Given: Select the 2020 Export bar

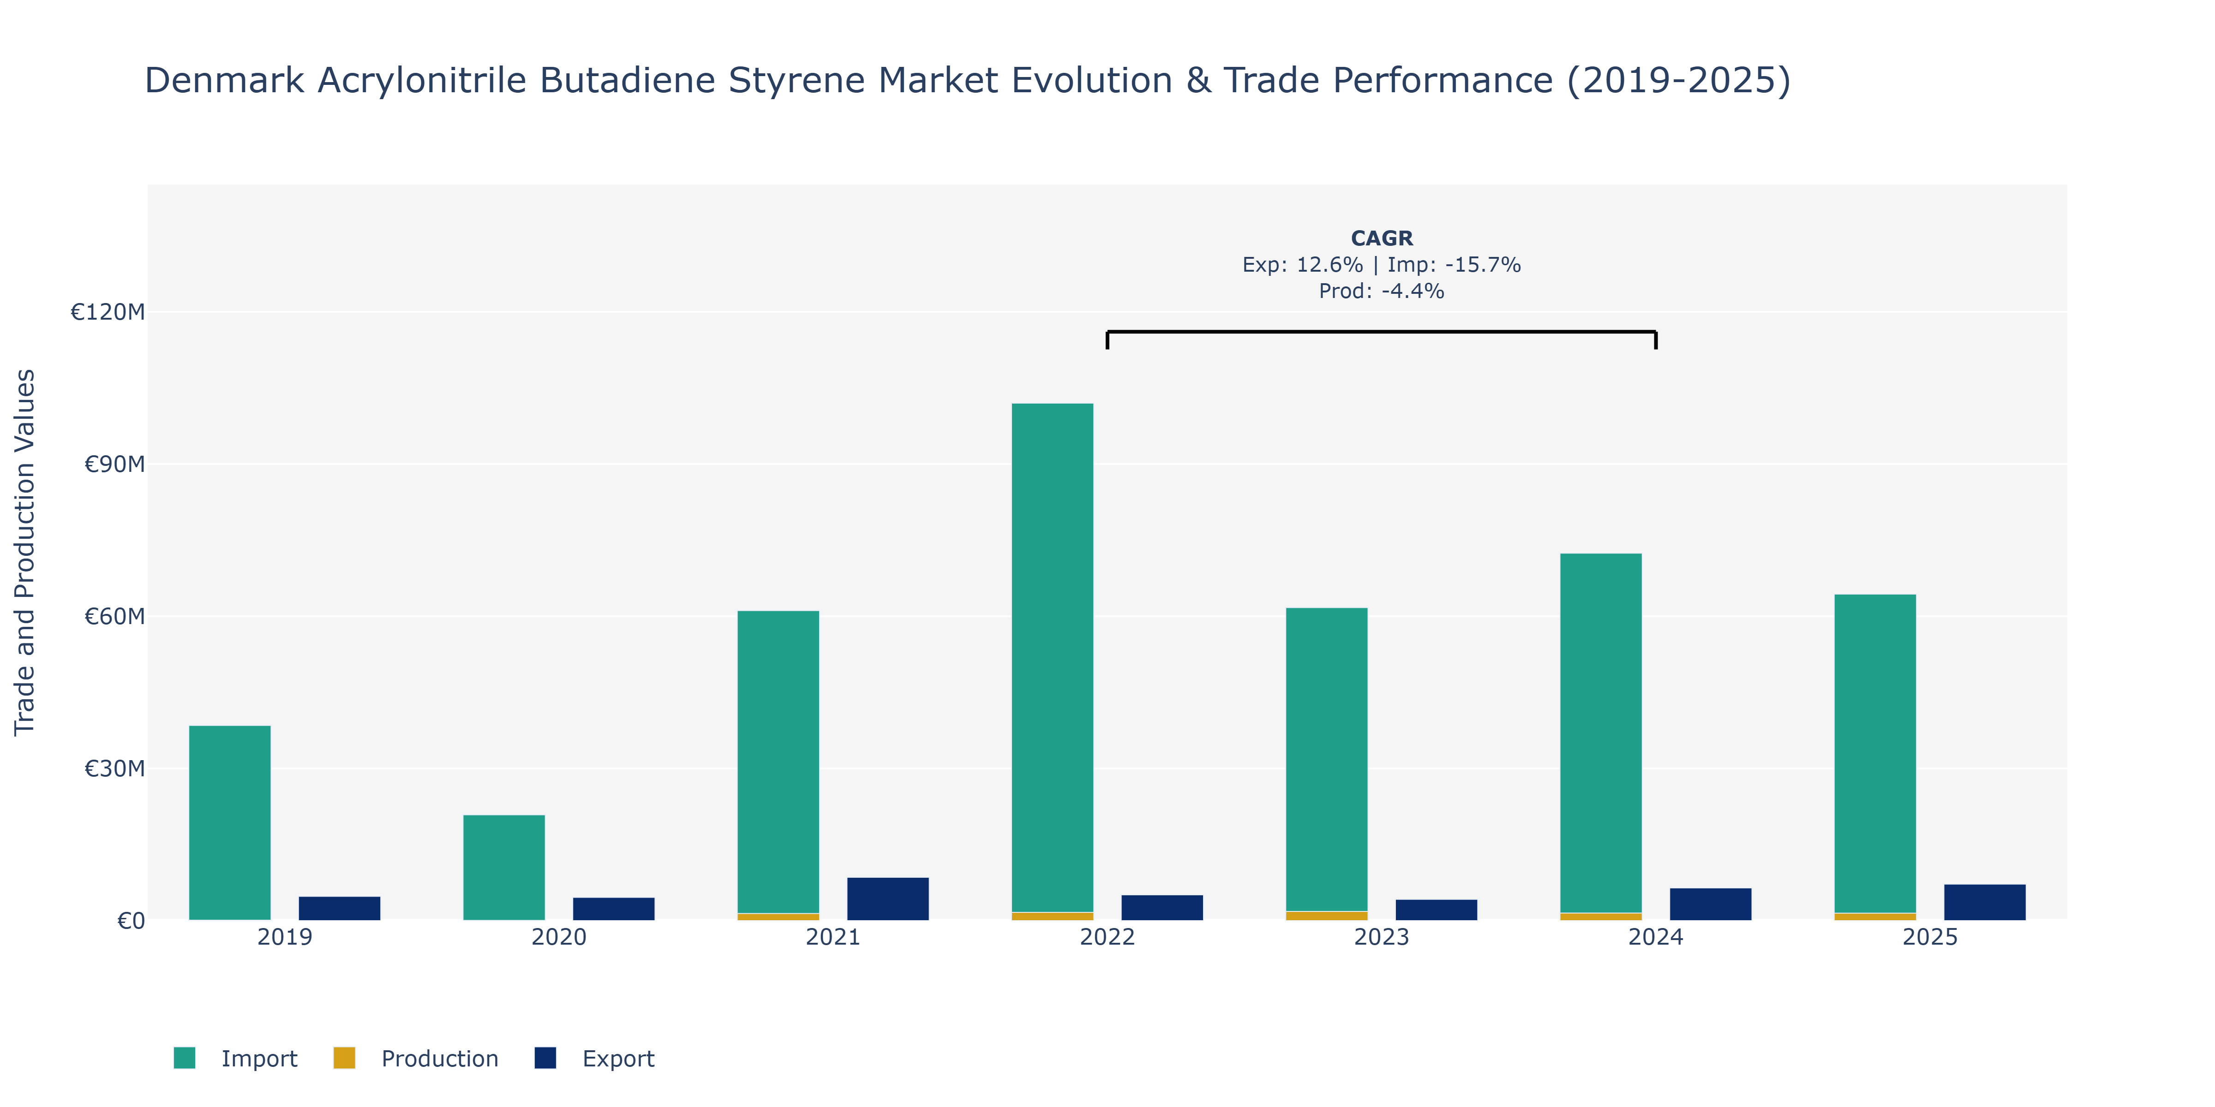Looking at the screenshot, I should click(x=614, y=909).
